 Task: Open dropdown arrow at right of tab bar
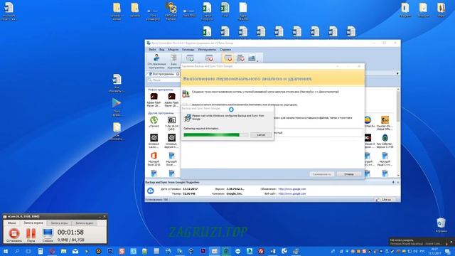tap(397, 74)
